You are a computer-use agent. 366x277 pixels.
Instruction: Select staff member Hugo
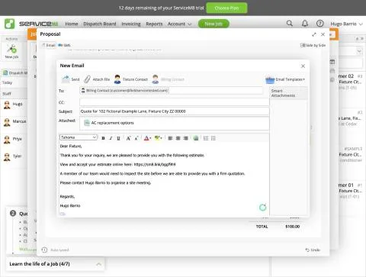pos(13,105)
